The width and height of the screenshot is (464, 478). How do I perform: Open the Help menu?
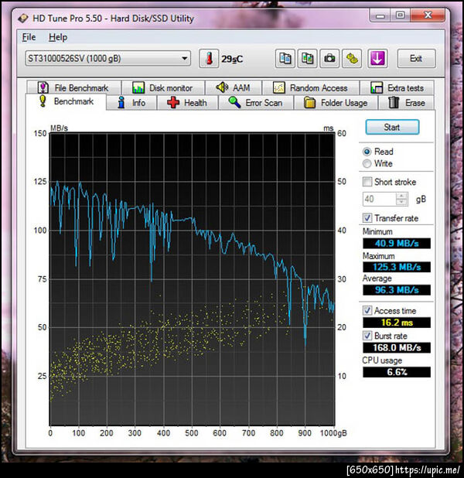(x=58, y=37)
